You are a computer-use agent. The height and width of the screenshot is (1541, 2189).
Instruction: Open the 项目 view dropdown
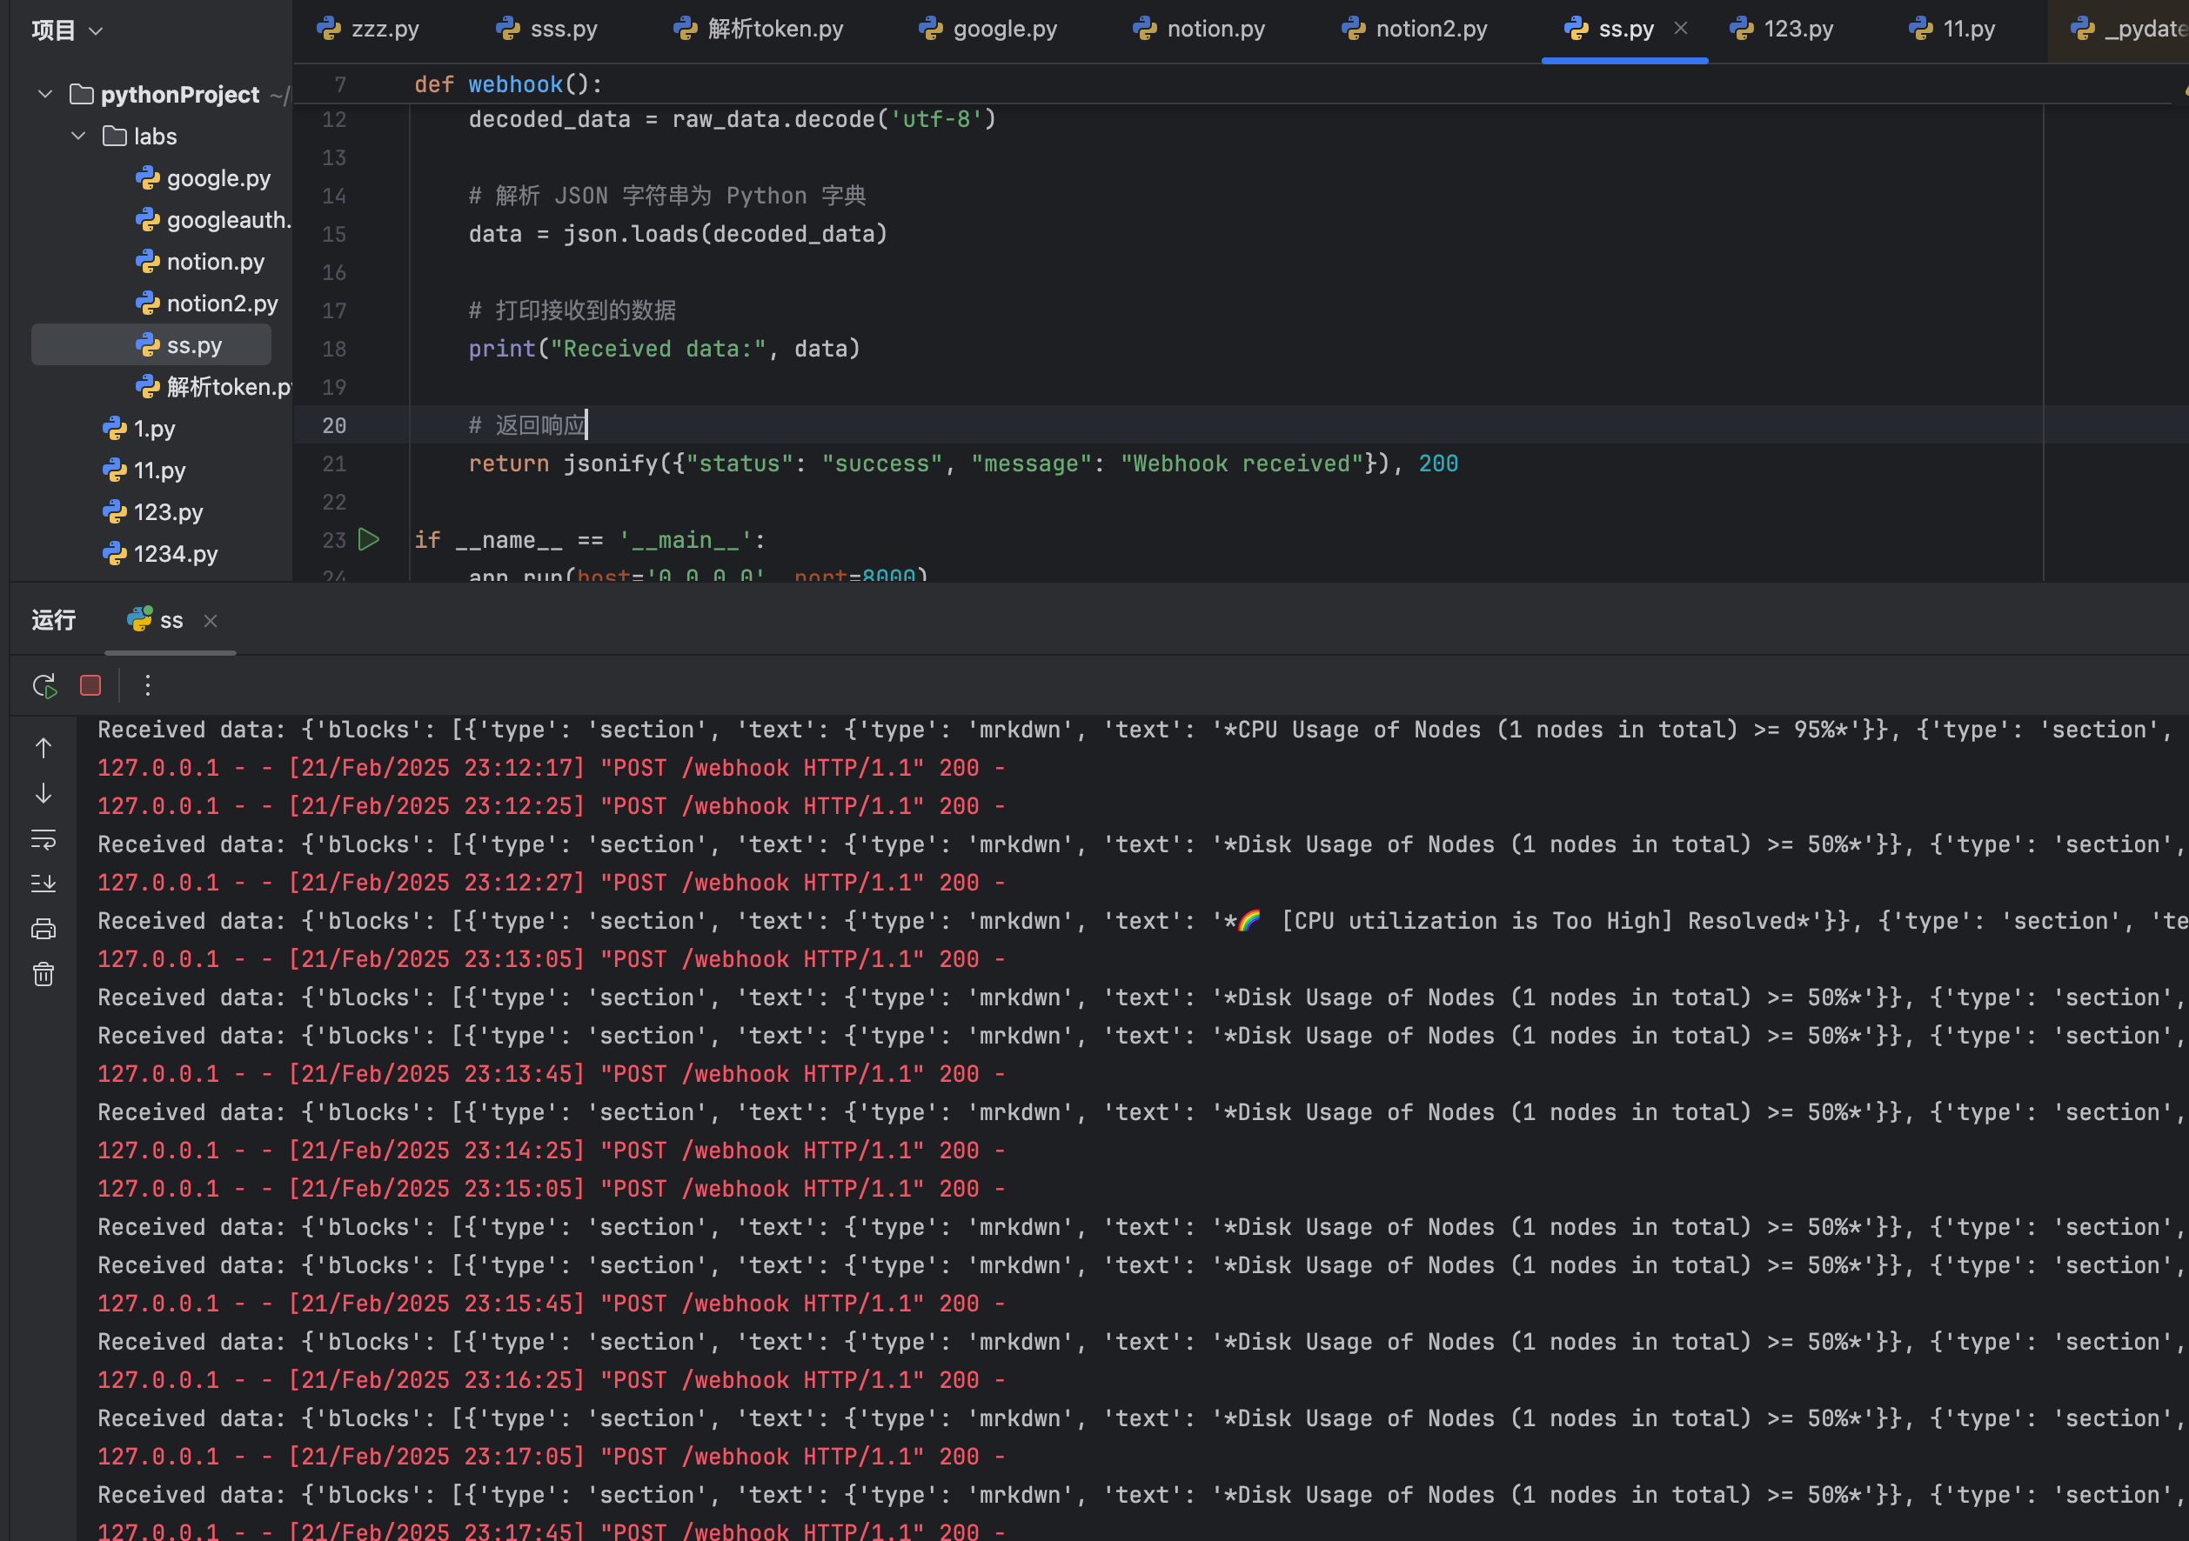[67, 30]
